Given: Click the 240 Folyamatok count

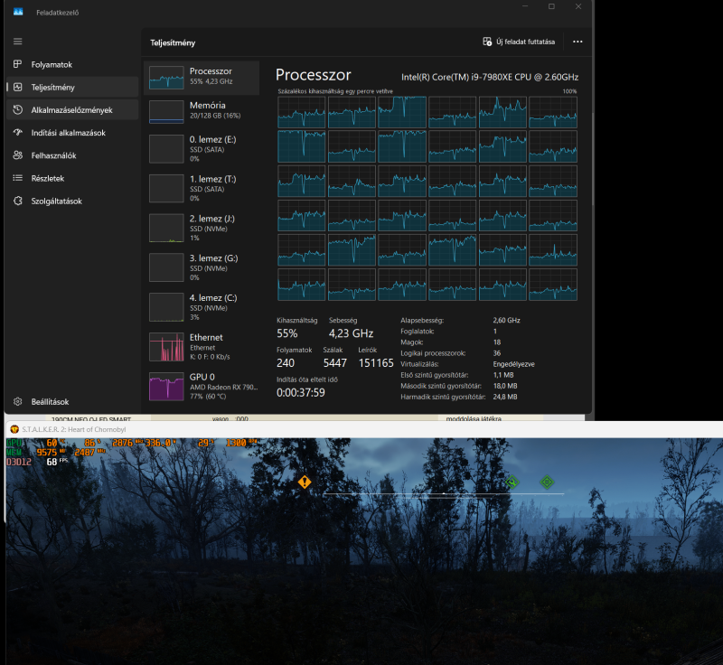Looking at the screenshot, I should pyautogui.click(x=286, y=363).
